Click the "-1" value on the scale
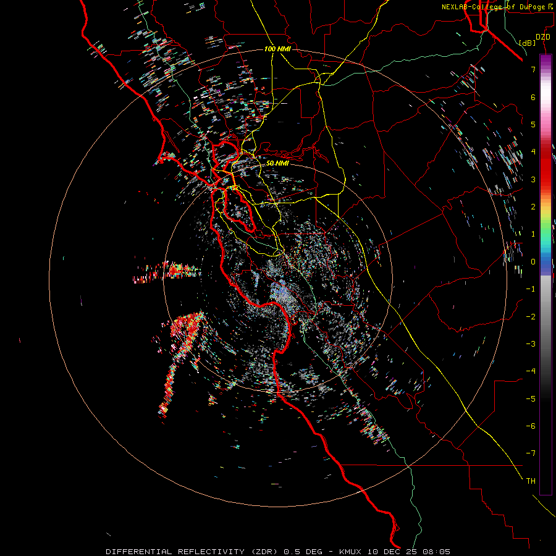This screenshot has height=556, width=556. 531,289
